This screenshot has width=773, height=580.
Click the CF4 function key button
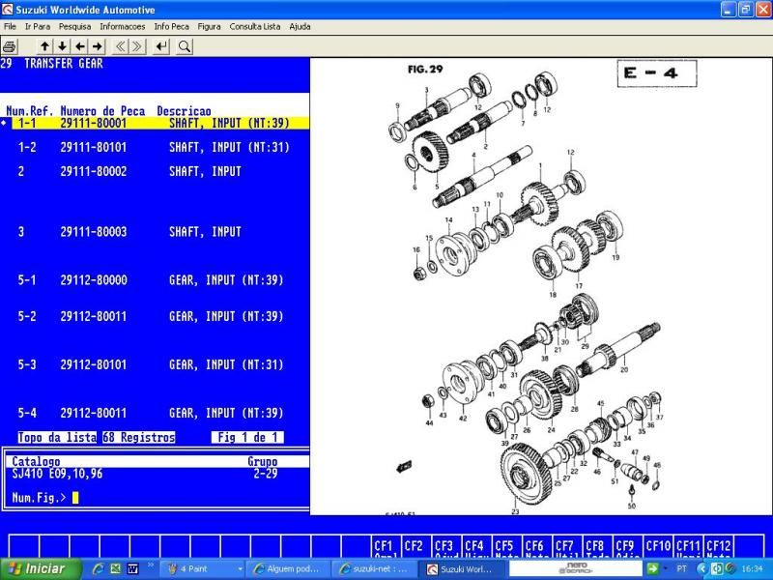tap(476, 546)
